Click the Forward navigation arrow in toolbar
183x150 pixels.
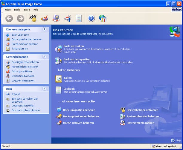click(x=21, y=18)
